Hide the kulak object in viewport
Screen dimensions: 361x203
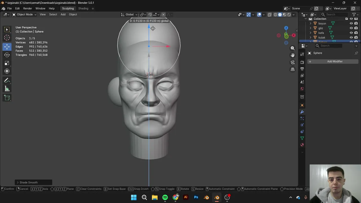pyautogui.click(x=351, y=37)
